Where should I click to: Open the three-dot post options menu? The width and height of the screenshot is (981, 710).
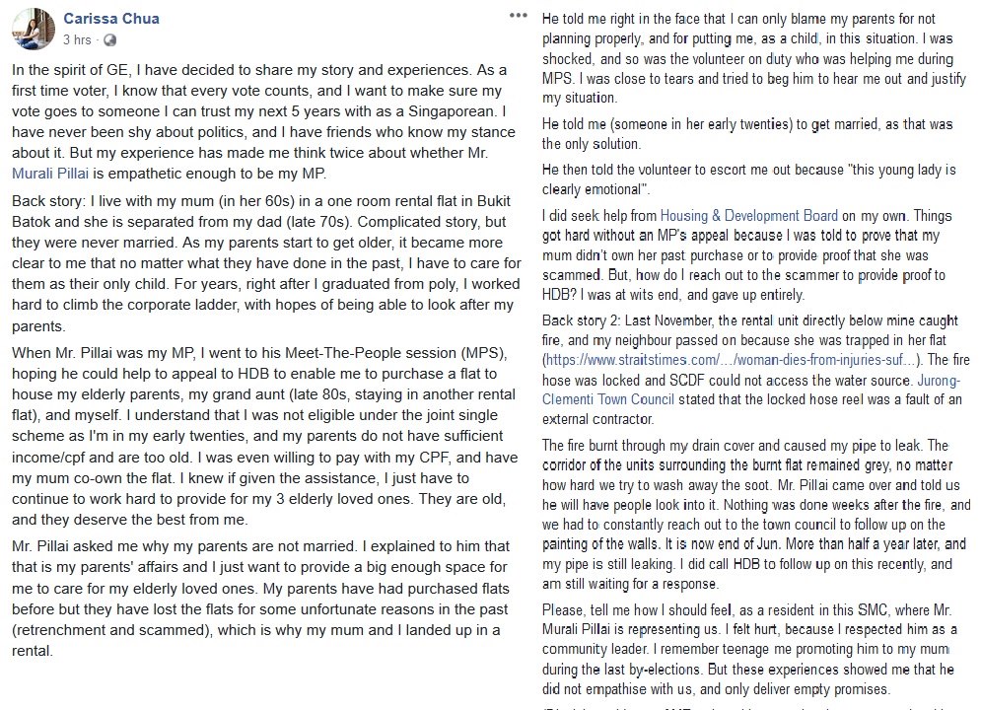click(519, 18)
